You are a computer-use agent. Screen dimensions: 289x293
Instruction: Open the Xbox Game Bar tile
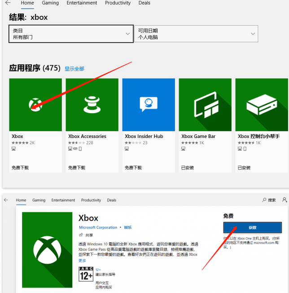pyautogui.click(x=205, y=125)
